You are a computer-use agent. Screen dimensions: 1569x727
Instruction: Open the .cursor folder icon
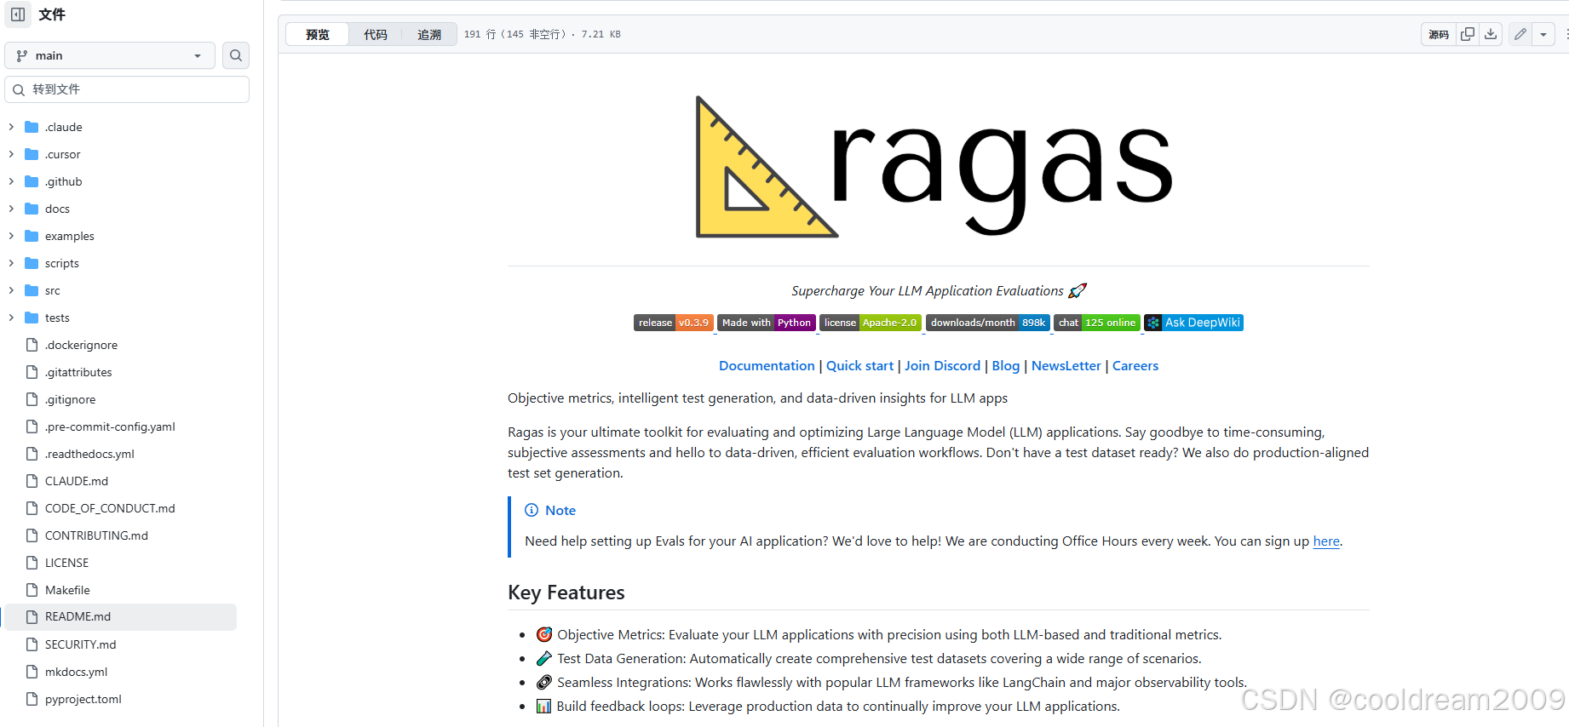pos(32,154)
